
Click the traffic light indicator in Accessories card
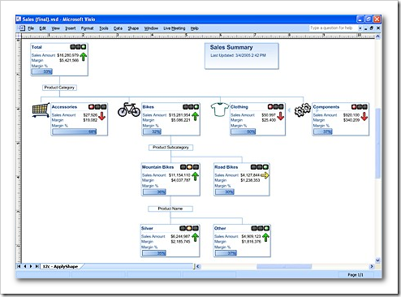point(97,107)
